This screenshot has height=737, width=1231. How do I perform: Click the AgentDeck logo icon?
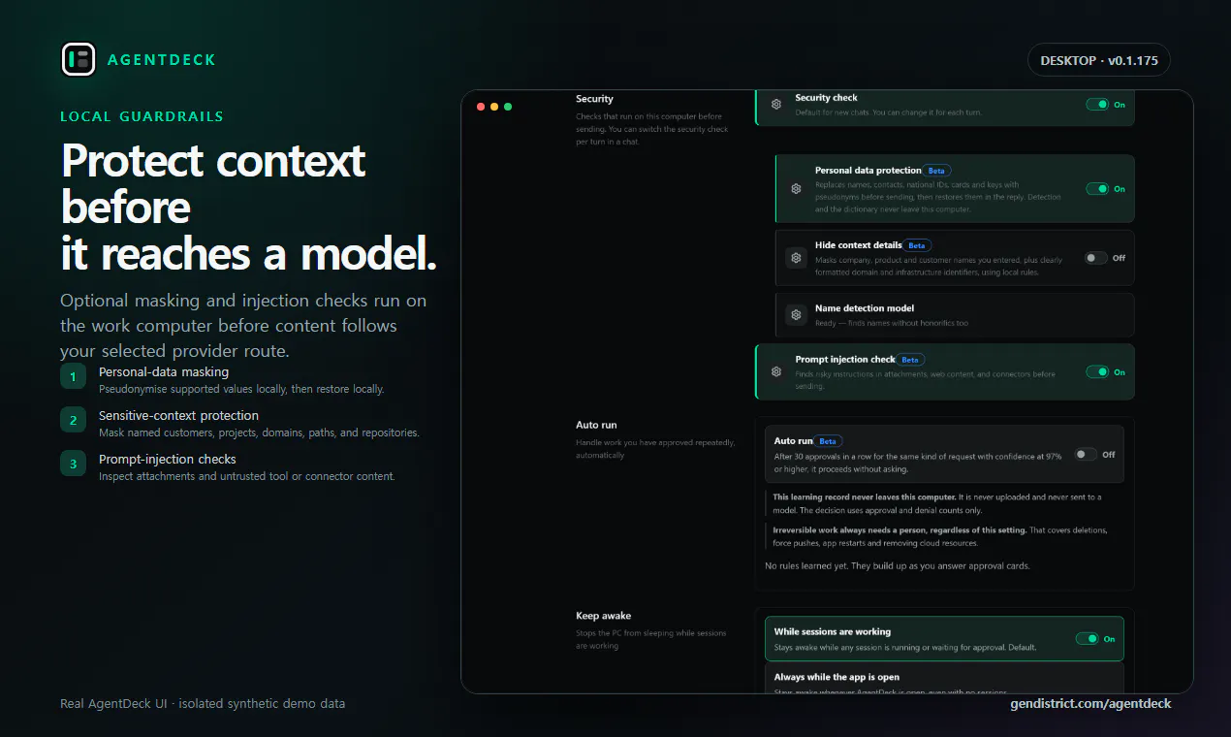pos(79,59)
